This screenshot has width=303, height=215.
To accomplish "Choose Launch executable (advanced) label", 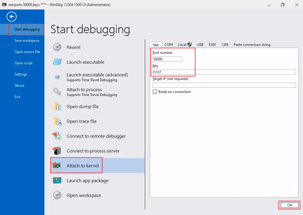I will click(x=97, y=75).
